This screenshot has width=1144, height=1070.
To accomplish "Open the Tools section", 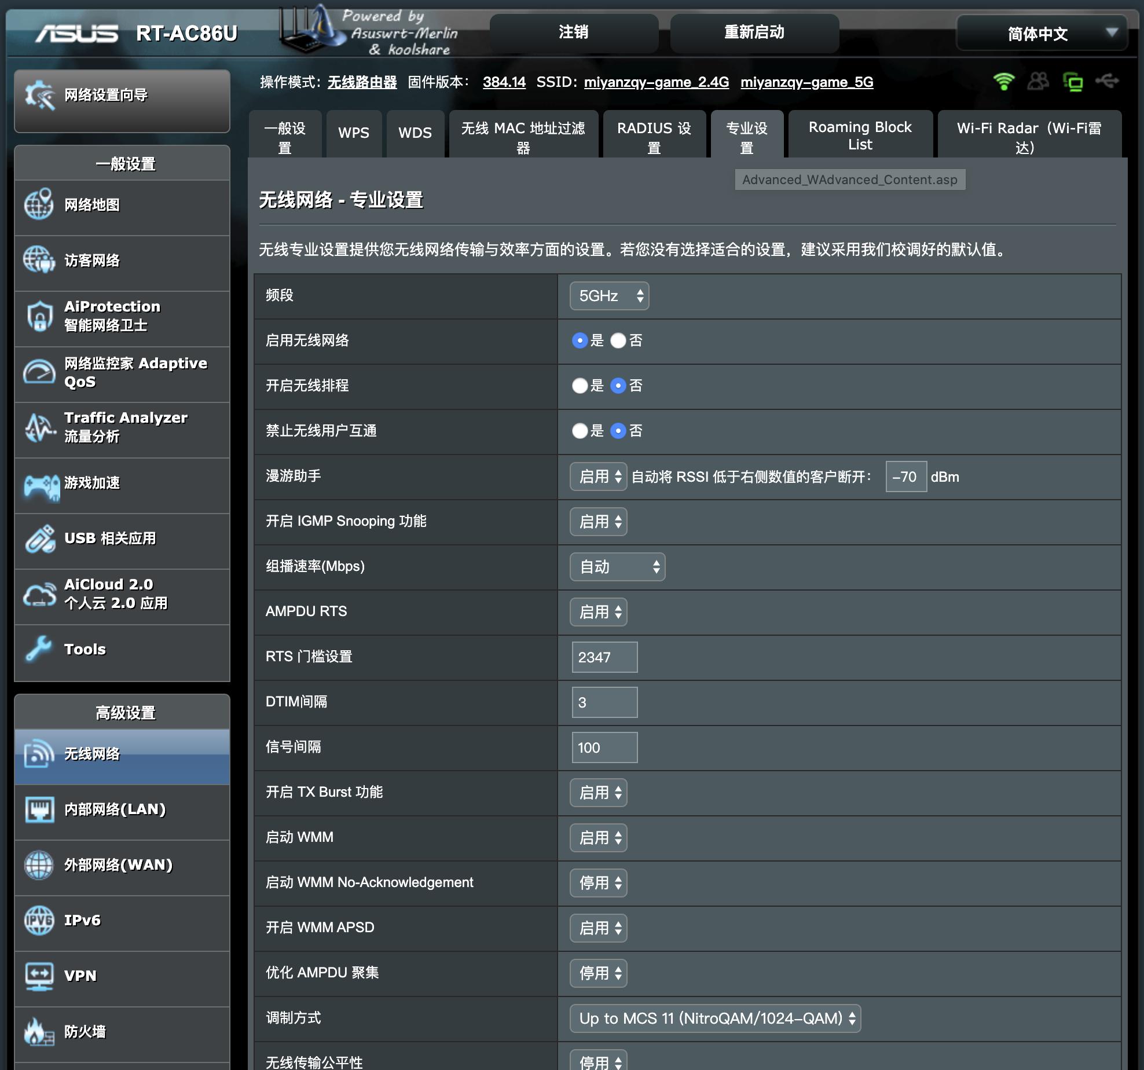I will (x=84, y=650).
